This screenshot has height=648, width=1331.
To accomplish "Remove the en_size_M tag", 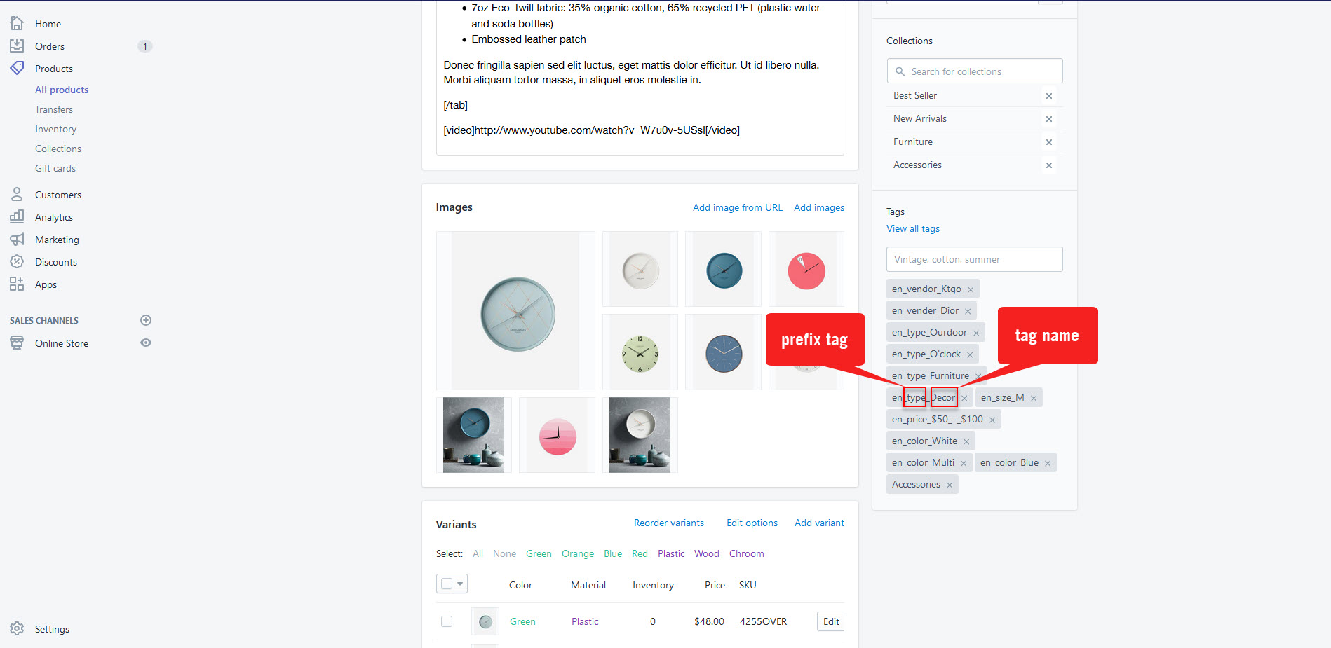I will coord(1034,398).
